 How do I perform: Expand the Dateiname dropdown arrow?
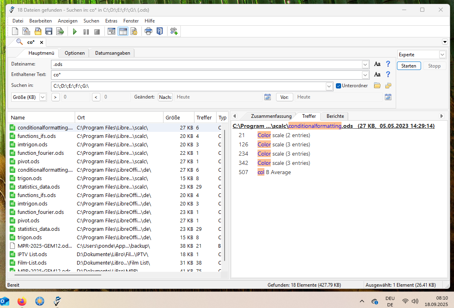[365, 64]
